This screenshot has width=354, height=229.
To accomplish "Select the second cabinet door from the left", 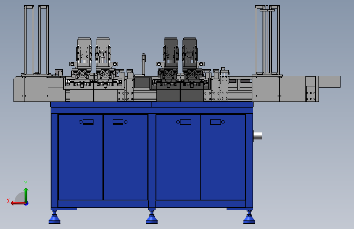I will tap(125, 157).
